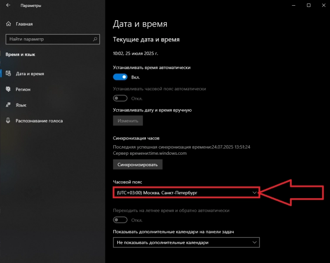Click the last successful sync timestamp line
Screen dimensions: 330x263
tap(182, 147)
